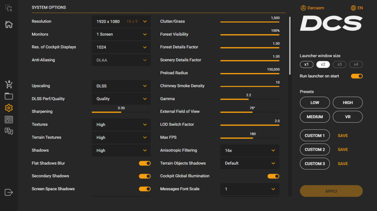This screenshot has width=377, height=211.
Task: Click the globe language icon
Action: click(x=353, y=8)
